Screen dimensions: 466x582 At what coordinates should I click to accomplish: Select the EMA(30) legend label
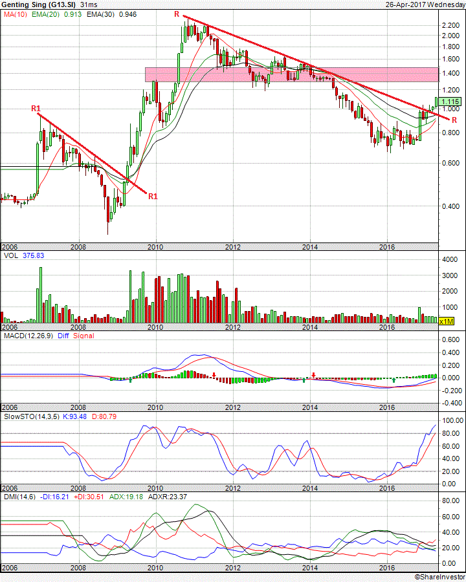[x=101, y=14]
